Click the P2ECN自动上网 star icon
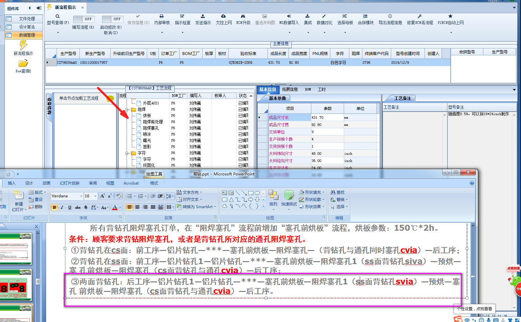This screenshot has height=322, width=521. [x=450, y=16]
